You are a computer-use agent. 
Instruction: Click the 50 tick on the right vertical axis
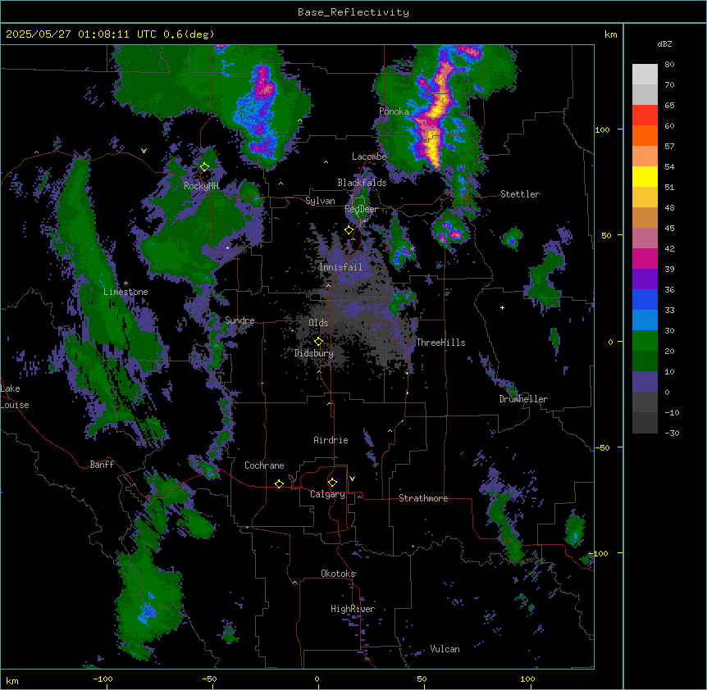pyautogui.click(x=606, y=235)
